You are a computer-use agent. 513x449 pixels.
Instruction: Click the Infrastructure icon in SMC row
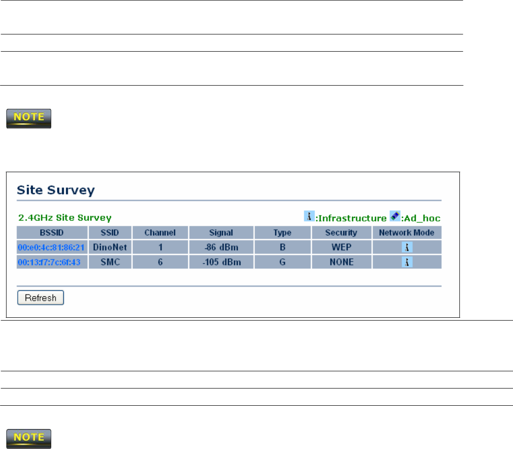click(407, 262)
